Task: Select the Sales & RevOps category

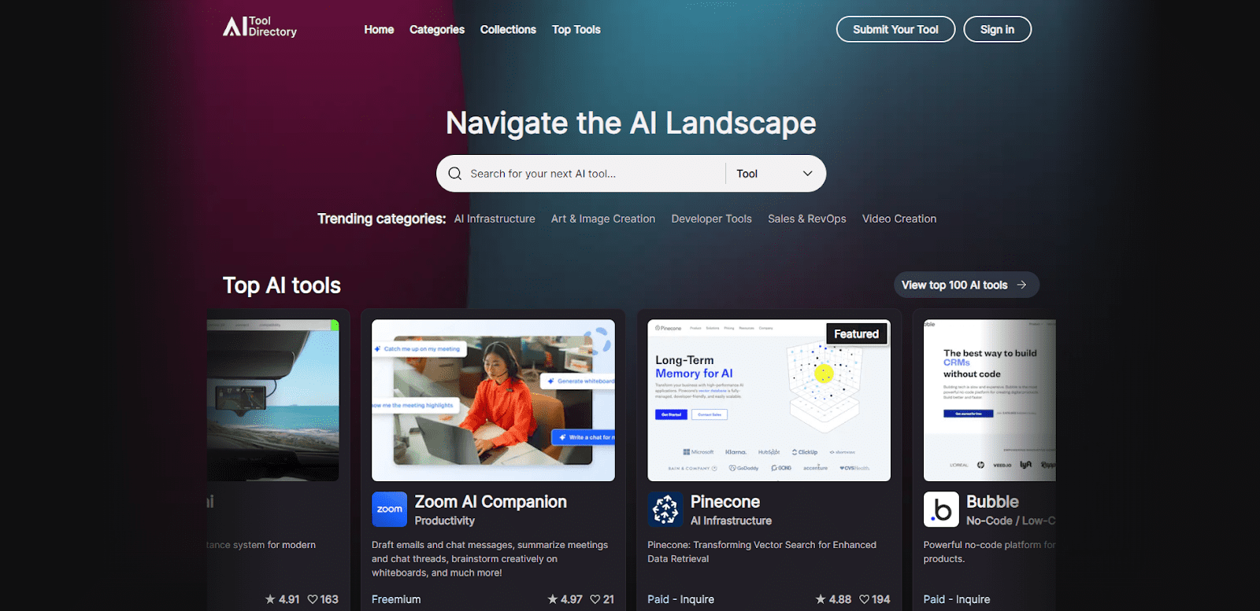Action: pos(807,219)
